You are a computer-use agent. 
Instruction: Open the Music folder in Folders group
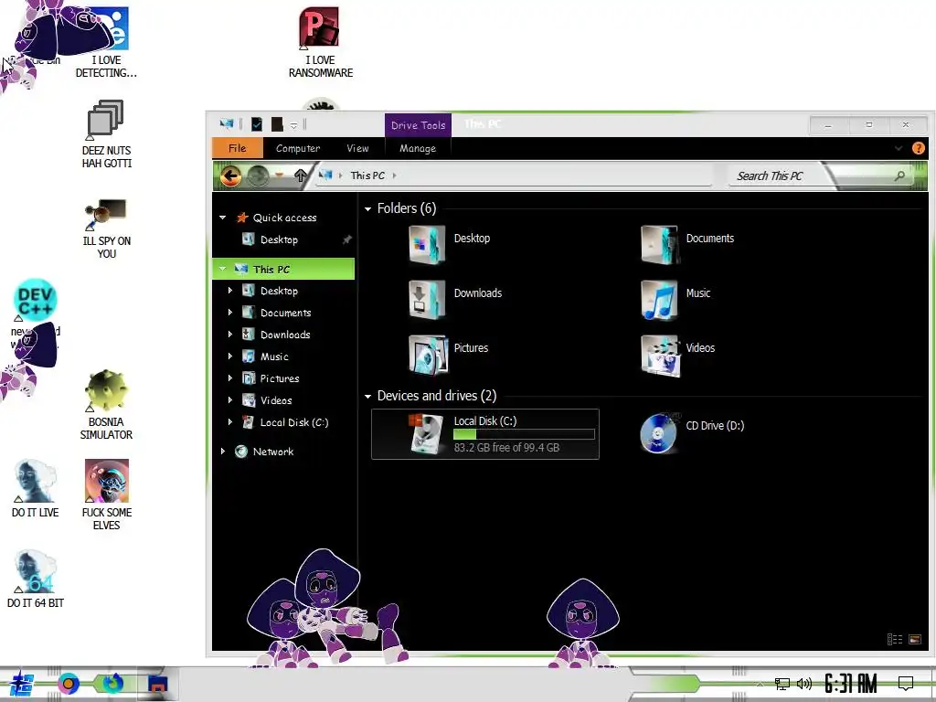coord(675,299)
